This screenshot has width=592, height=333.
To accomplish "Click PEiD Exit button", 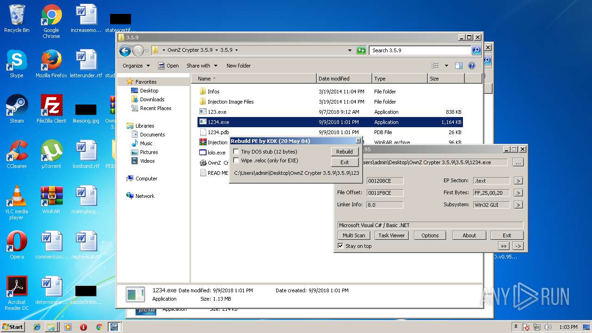I will (507, 235).
